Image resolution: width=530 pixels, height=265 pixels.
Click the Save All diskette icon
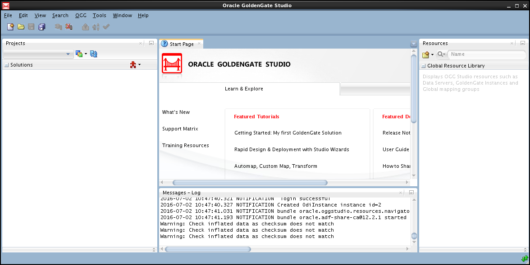[41, 27]
